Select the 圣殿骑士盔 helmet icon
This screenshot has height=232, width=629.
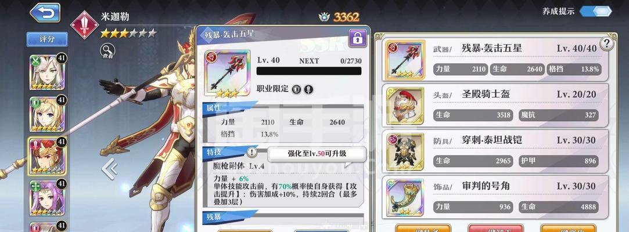(405, 106)
